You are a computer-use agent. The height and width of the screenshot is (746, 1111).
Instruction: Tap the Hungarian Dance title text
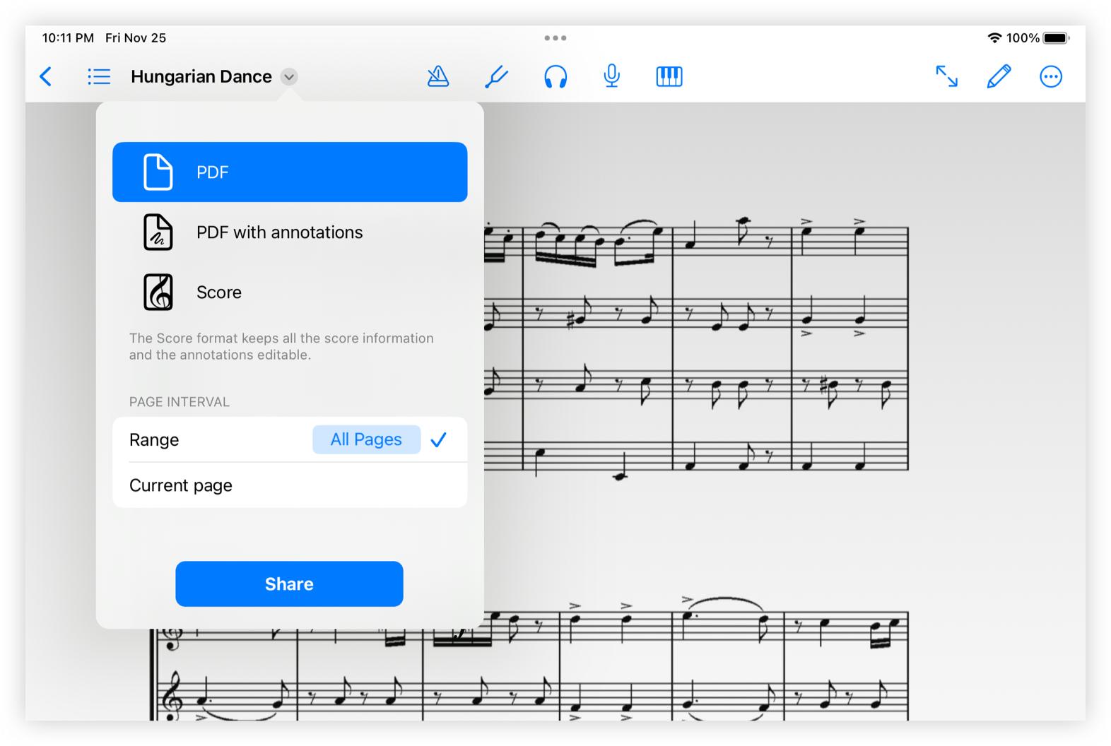click(x=201, y=76)
